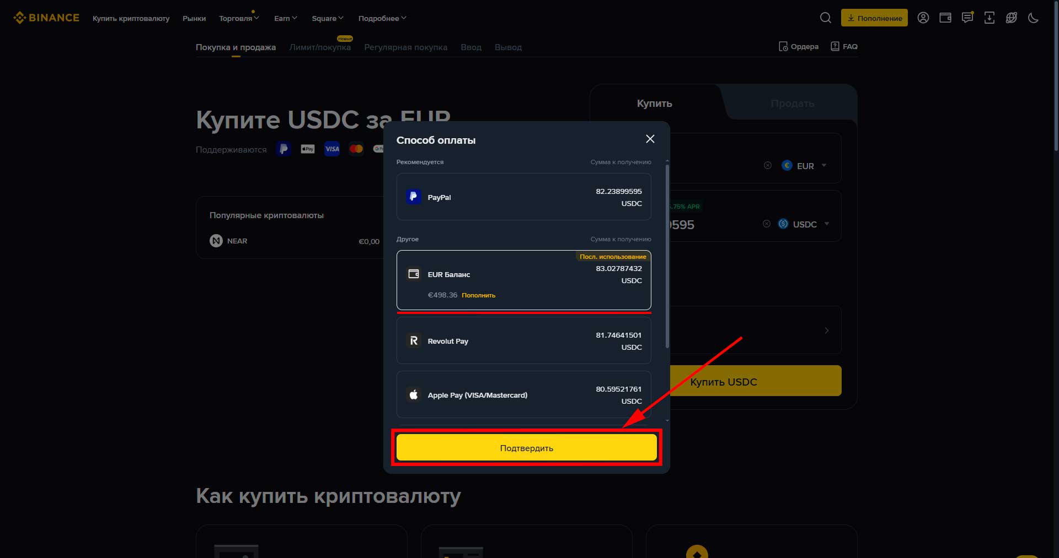Toggle dark mode moon icon
Viewport: 1059px width, 558px height.
(1033, 18)
